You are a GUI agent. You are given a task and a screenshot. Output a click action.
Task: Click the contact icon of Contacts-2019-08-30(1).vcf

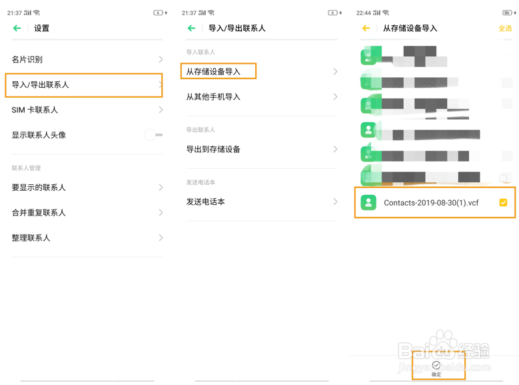368,203
